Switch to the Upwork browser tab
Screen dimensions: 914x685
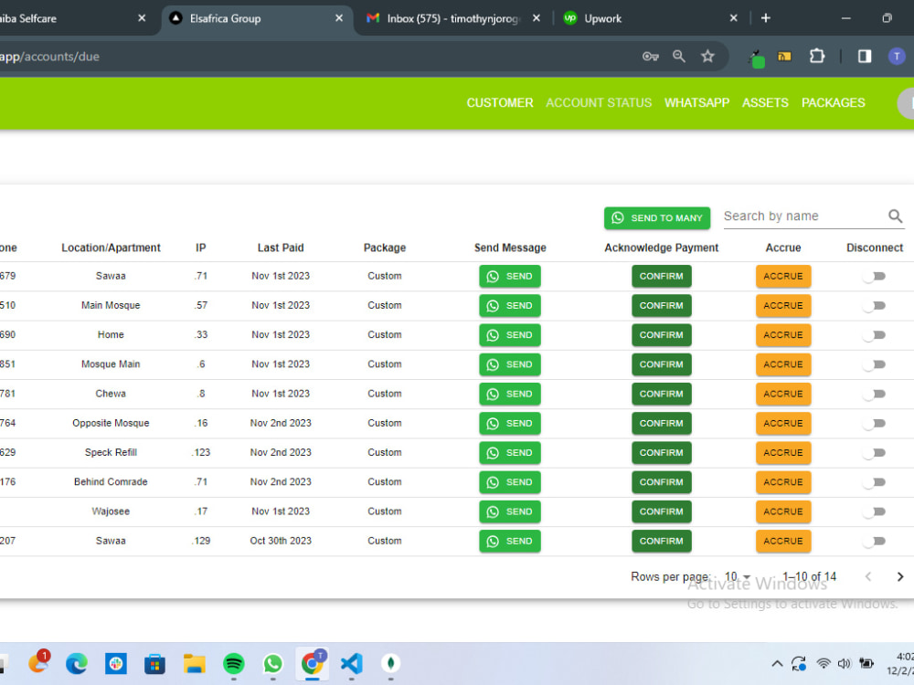[x=650, y=18]
